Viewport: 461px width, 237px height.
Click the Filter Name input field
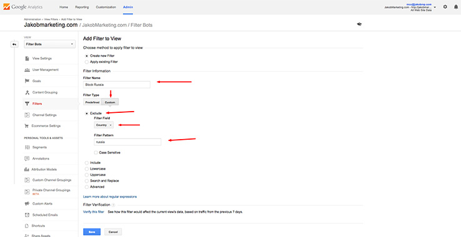tap(117, 85)
